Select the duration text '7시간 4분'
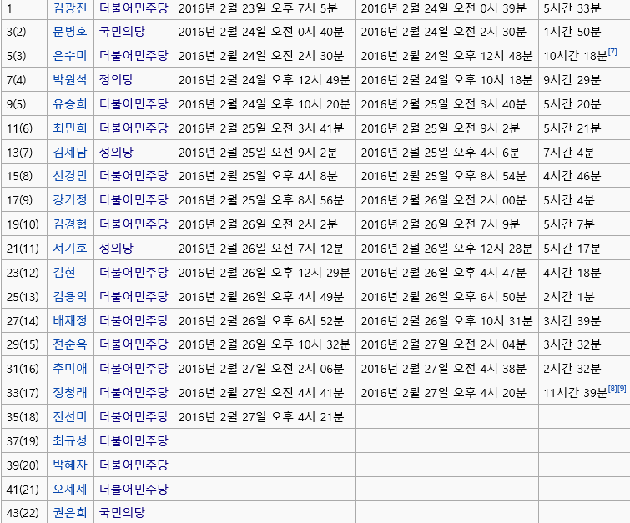The height and width of the screenshot is (523, 630). point(569,153)
